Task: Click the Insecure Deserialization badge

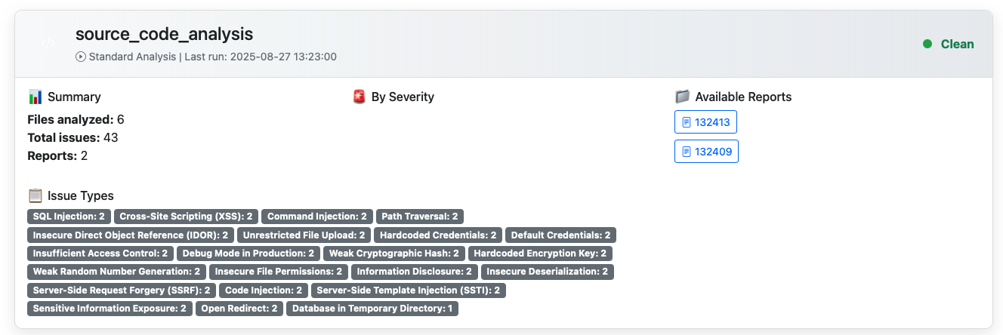Action: tap(547, 272)
